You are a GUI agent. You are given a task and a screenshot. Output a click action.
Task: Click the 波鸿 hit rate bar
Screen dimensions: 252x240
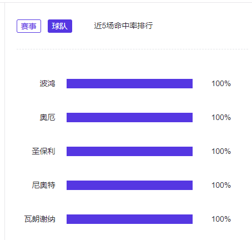pyautogui.click(x=129, y=83)
